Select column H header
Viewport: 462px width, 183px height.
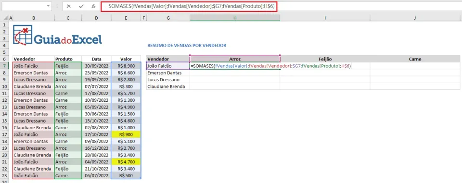click(x=235, y=18)
